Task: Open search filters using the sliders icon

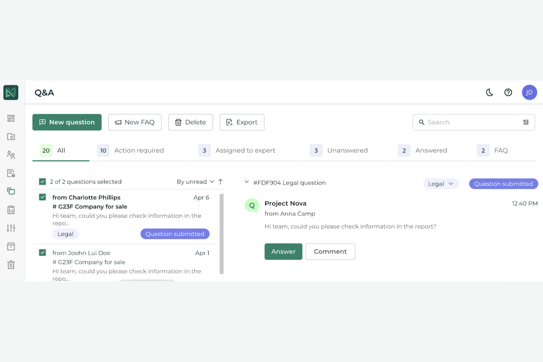Action: point(526,122)
